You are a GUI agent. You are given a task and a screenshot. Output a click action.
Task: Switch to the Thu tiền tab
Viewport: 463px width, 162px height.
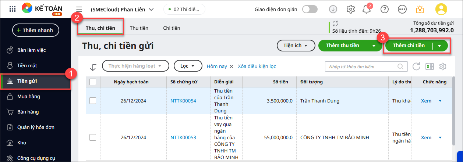tap(139, 28)
